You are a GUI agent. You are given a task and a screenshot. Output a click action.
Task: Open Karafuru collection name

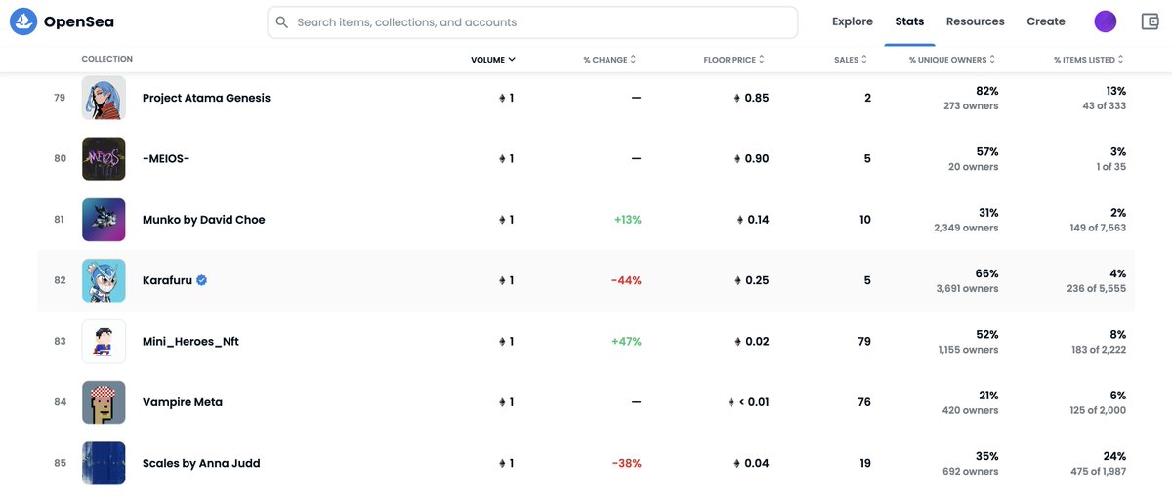[167, 280]
